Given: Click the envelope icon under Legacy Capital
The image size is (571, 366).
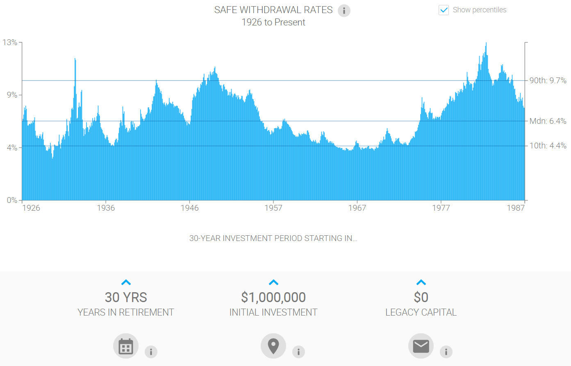Looking at the screenshot, I should pos(421,346).
